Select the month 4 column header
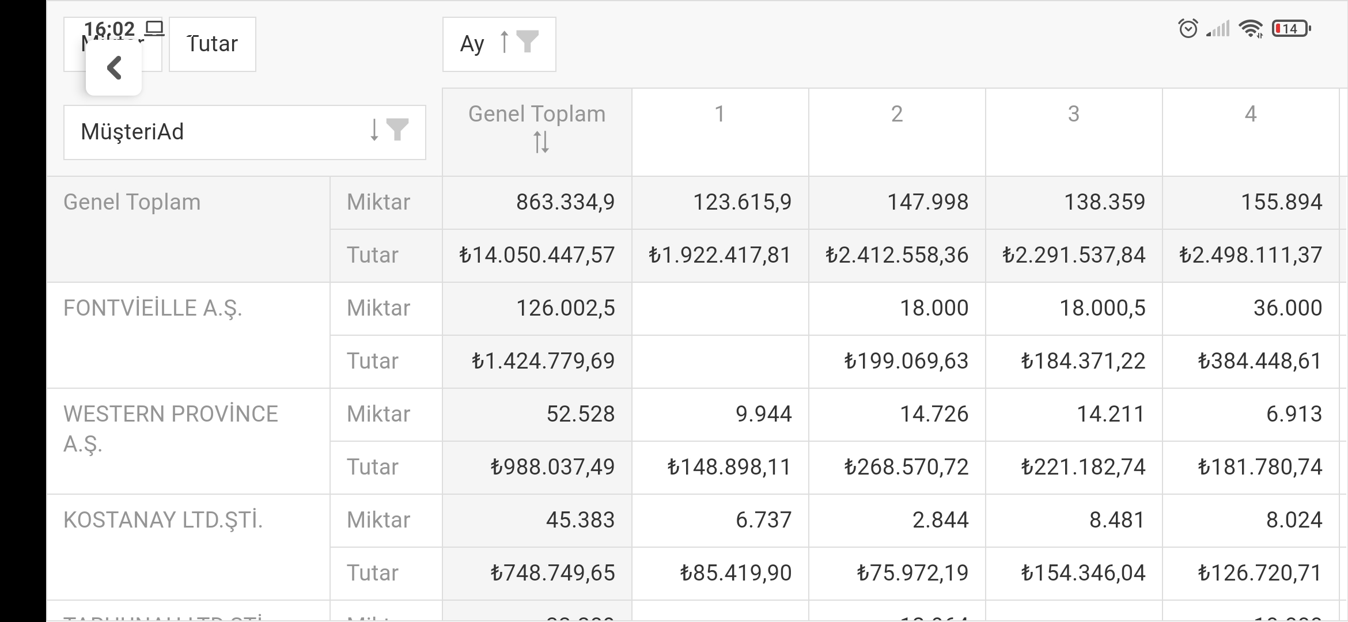The image size is (1348, 622). pyautogui.click(x=1251, y=132)
